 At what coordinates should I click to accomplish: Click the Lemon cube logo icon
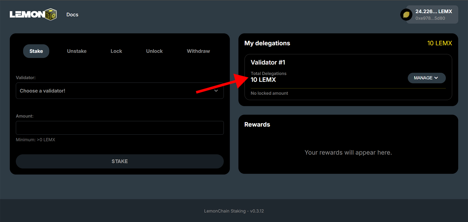tap(51, 14)
